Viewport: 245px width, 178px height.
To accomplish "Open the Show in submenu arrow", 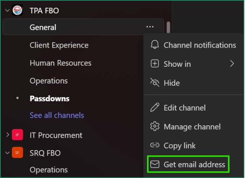I will click(x=232, y=64).
